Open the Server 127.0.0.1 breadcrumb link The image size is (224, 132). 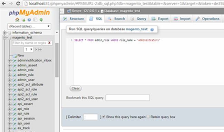(84, 11)
